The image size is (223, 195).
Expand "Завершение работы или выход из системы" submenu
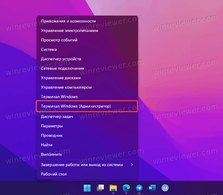tap(87, 165)
